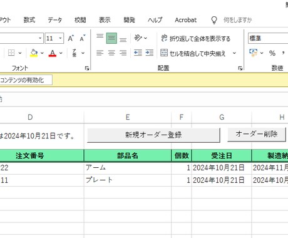Center text horizontally

point(111,53)
